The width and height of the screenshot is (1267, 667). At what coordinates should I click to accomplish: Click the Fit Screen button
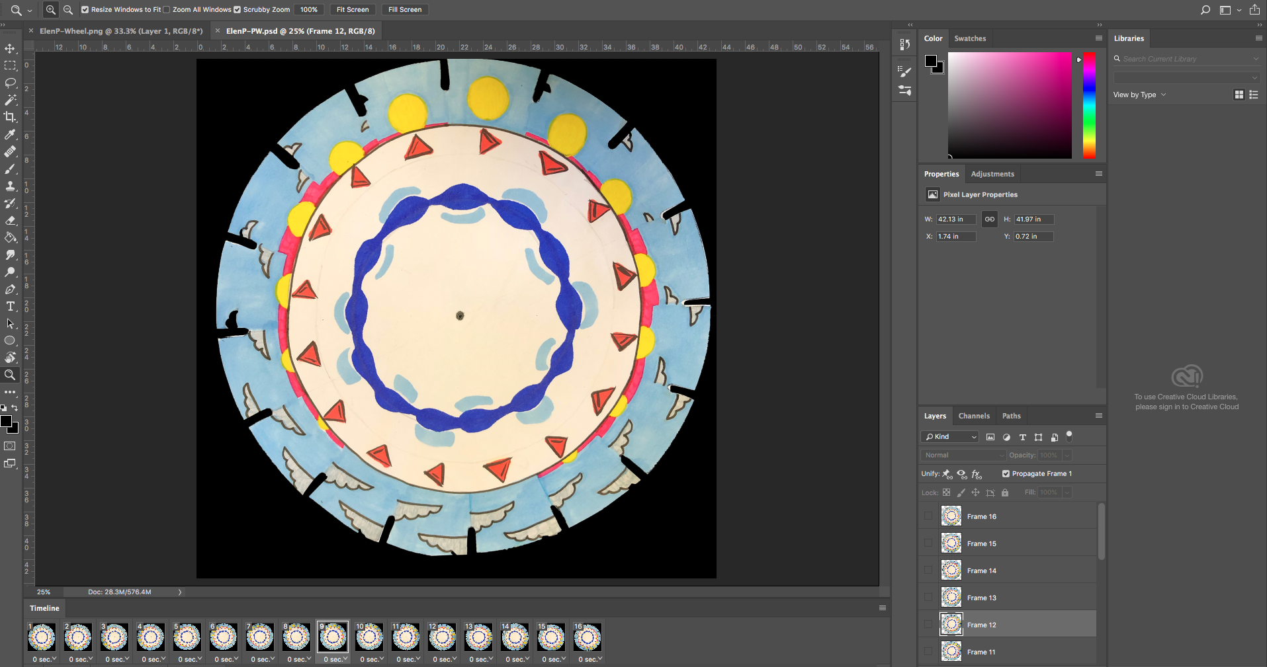tap(352, 10)
